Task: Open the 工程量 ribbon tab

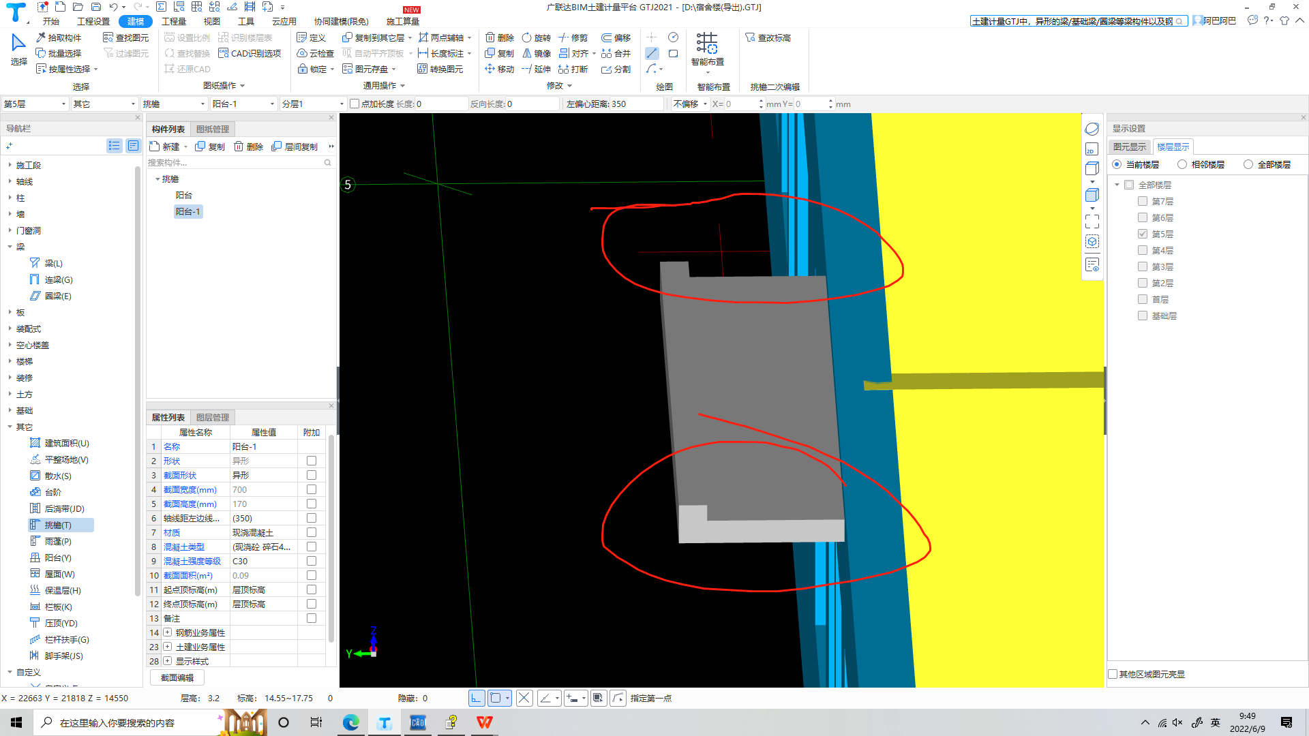Action: click(x=174, y=21)
